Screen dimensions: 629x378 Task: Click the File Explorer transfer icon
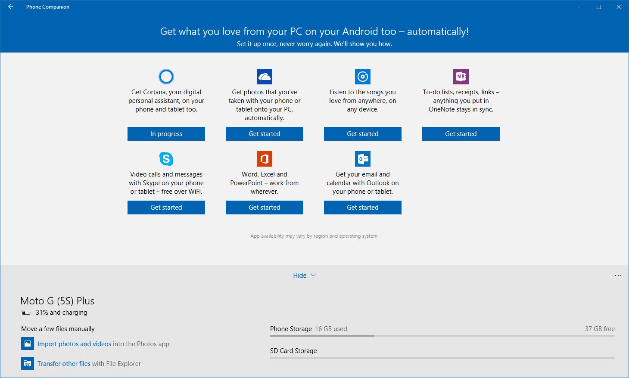point(28,363)
